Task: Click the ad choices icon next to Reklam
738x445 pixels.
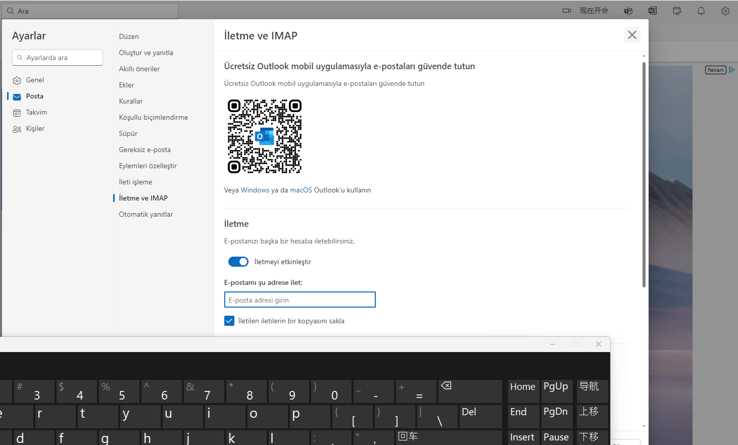Action: click(x=731, y=70)
